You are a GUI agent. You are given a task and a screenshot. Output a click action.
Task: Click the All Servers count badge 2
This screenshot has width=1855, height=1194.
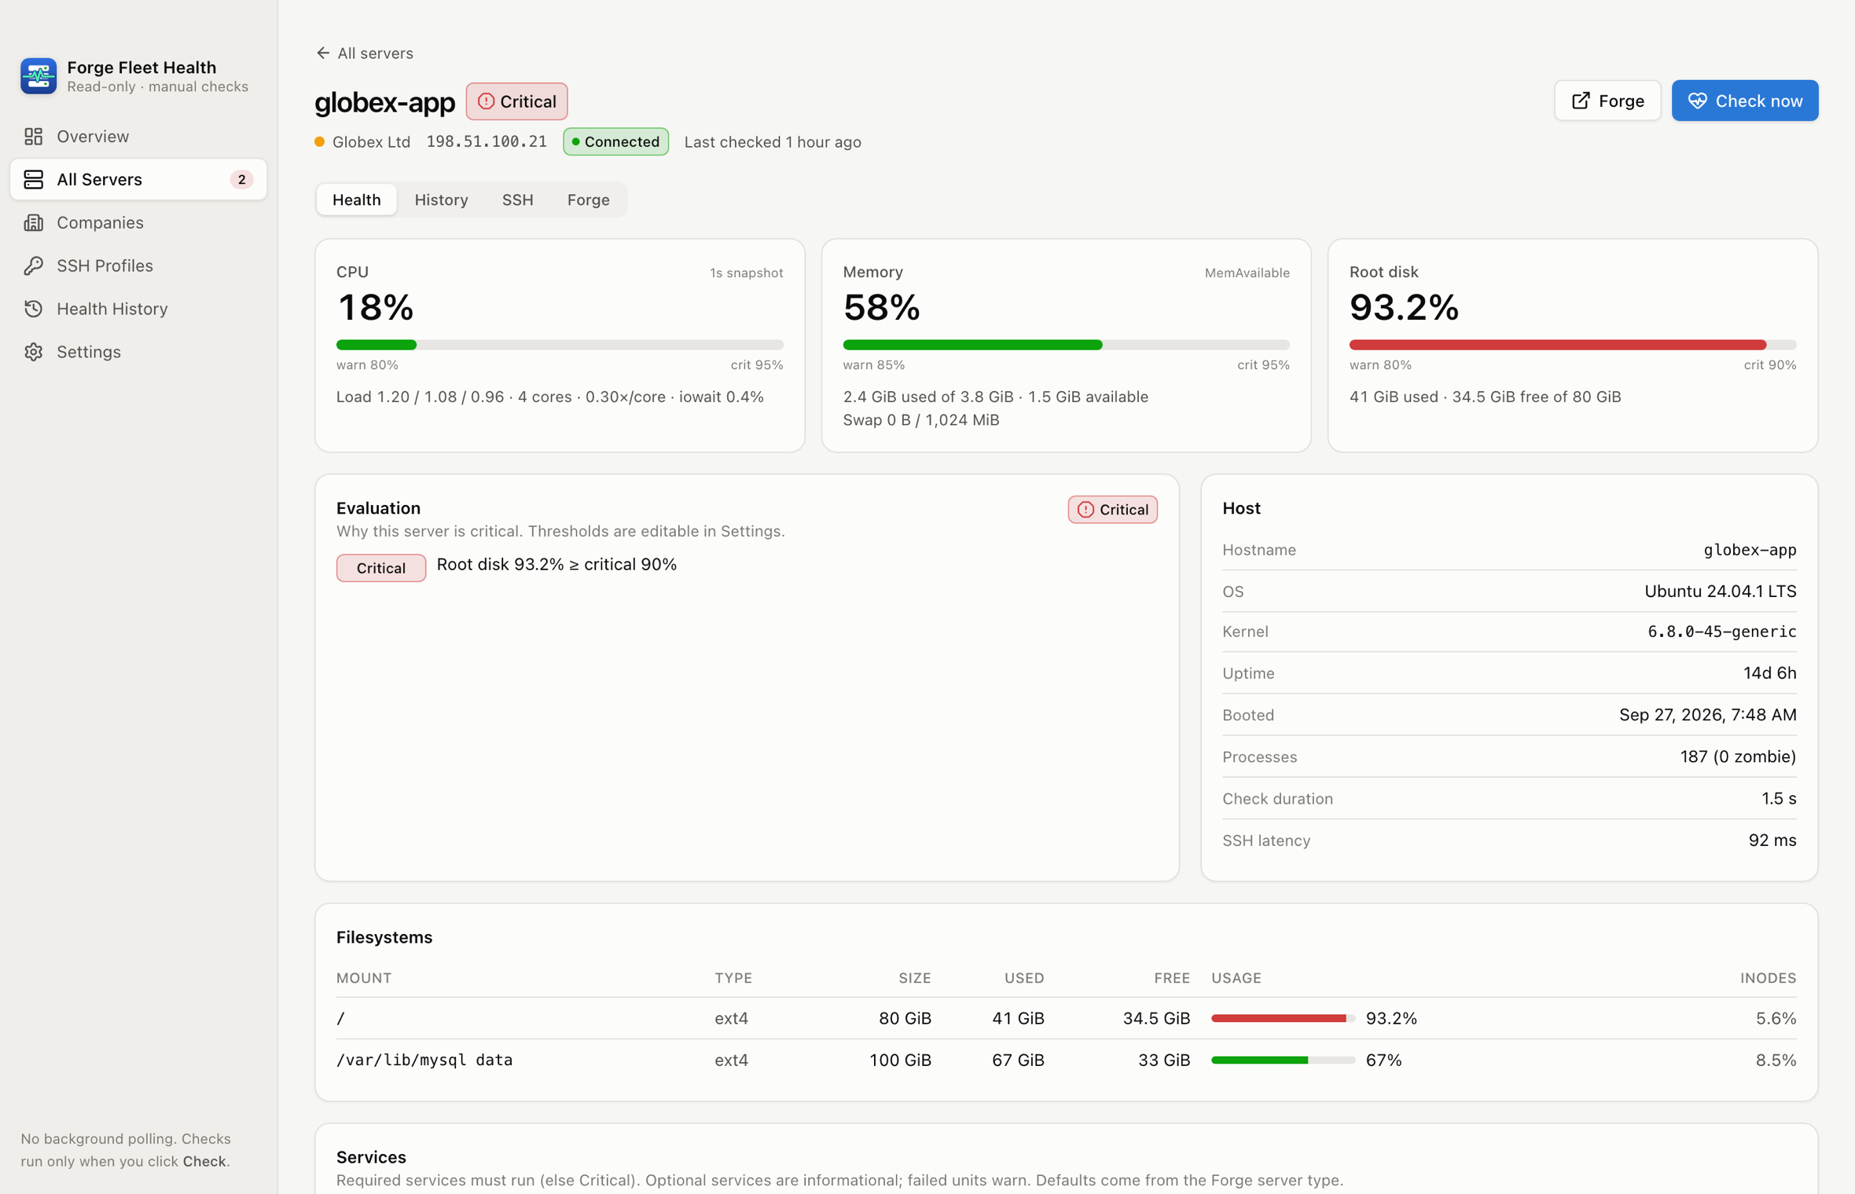click(241, 180)
